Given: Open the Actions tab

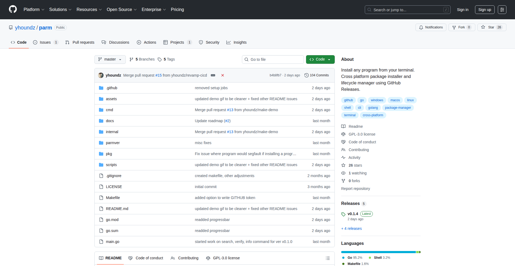Looking at the screenshot, I should [149, 42].
